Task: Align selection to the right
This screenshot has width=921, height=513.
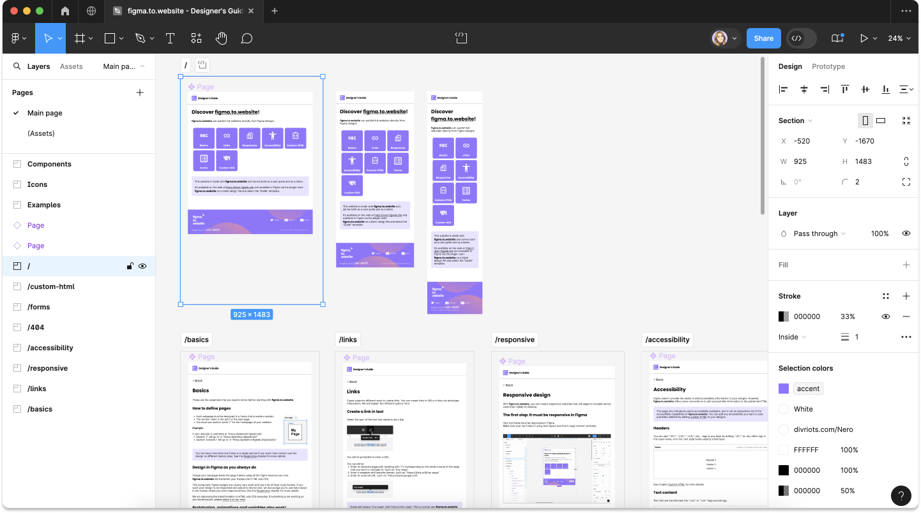Action: coord(825,89)
